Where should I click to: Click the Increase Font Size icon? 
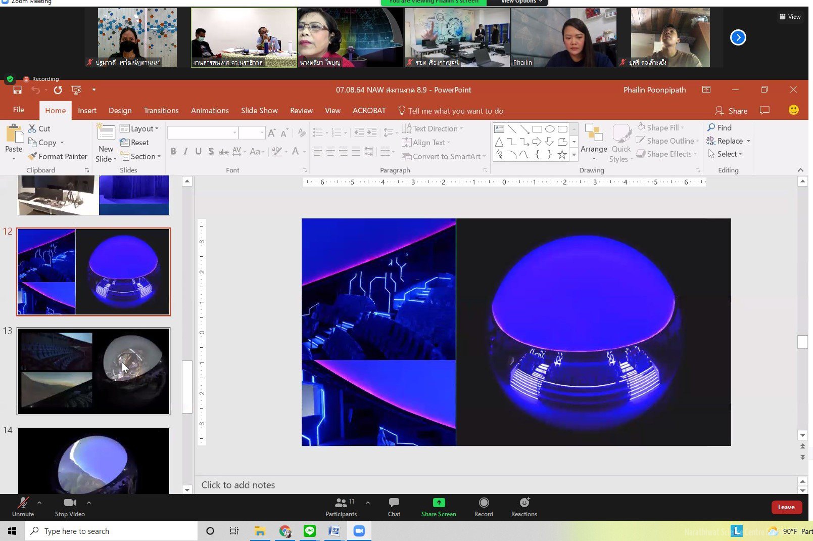272,133
